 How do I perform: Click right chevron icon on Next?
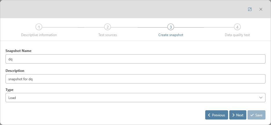point(233,115)
